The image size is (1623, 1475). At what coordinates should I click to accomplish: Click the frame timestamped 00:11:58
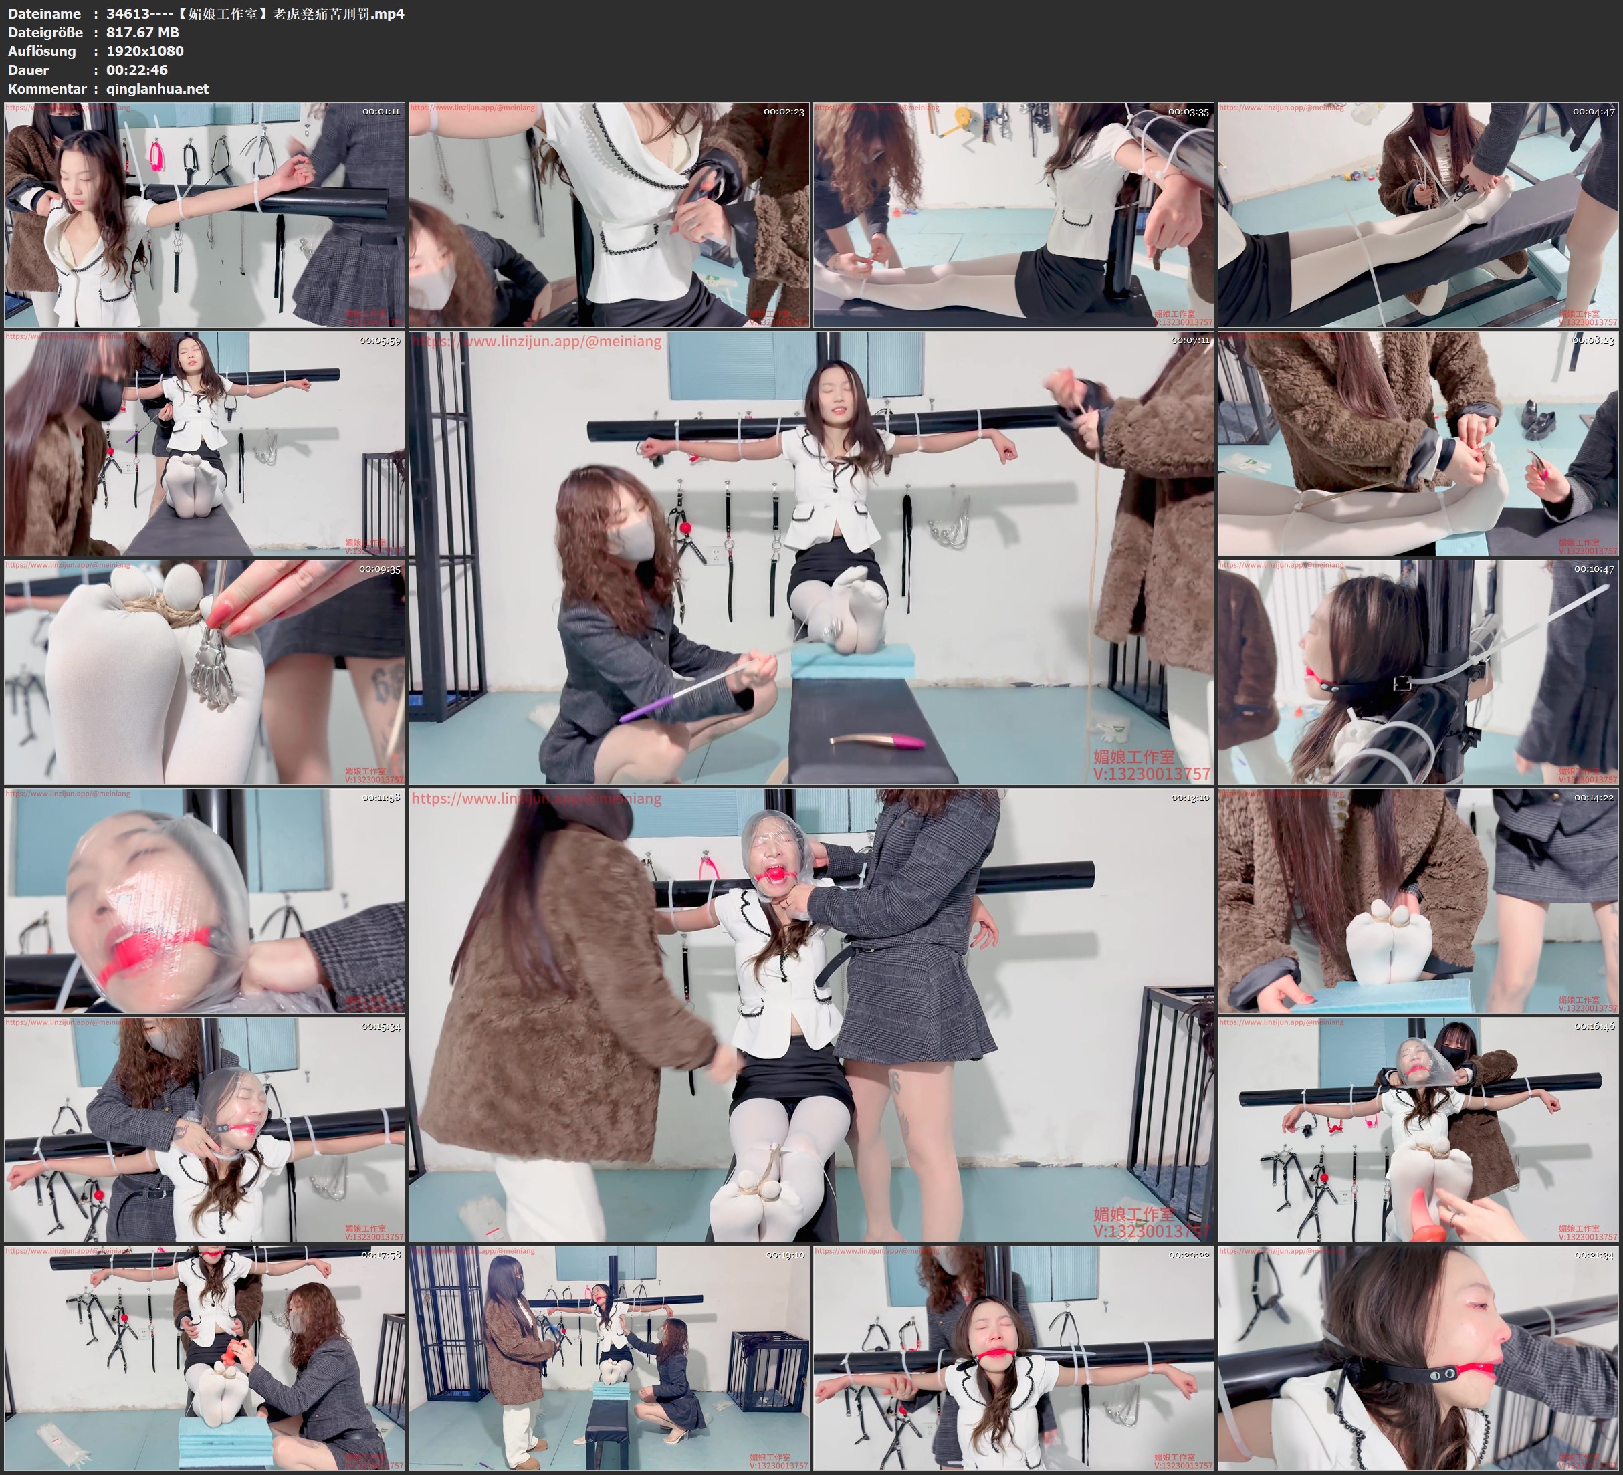click(x=205, y=900)
